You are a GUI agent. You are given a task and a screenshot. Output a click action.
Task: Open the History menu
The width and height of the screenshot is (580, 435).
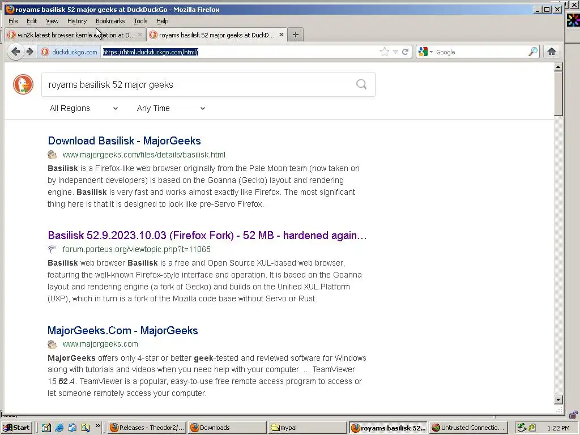point(77,21)
